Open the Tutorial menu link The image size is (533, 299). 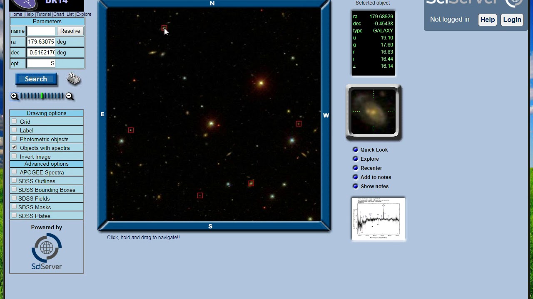[43, 14]
